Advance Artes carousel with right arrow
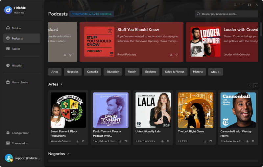 [x=256, y=86]
